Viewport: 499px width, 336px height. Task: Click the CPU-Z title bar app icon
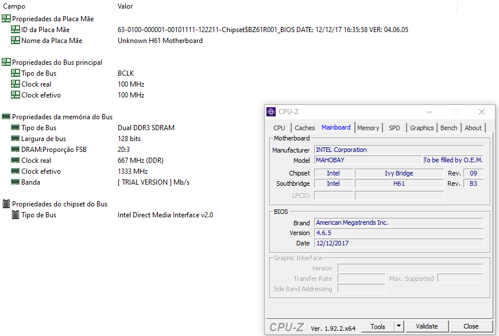pos(271,112)
